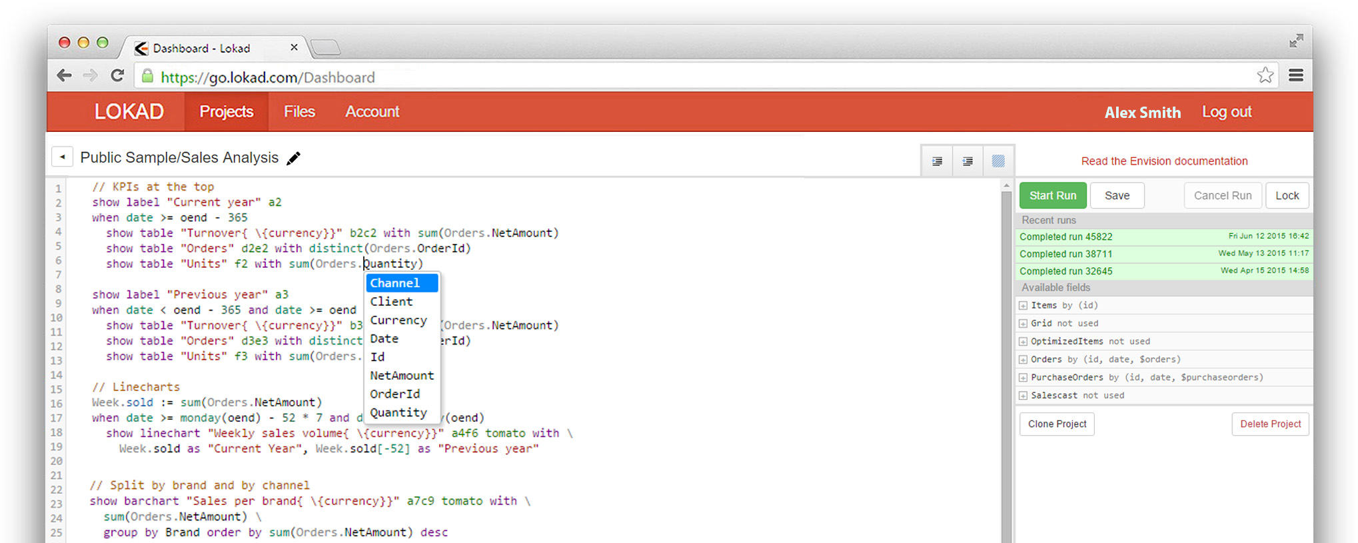Click the pencil icon to rename project
Image resolution: width=1358 pixels, height=543 pixels.
click(x=293, y=158)
